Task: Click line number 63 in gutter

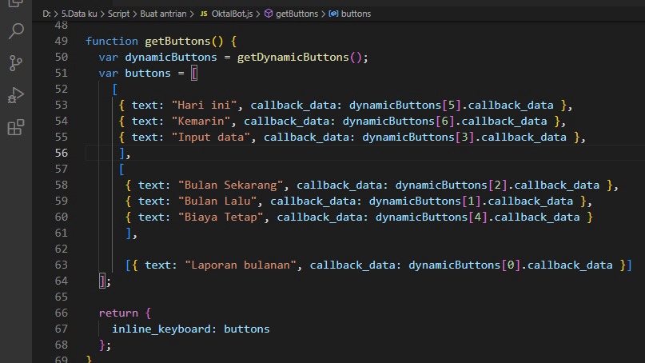Action: click(x=62, y=265)
